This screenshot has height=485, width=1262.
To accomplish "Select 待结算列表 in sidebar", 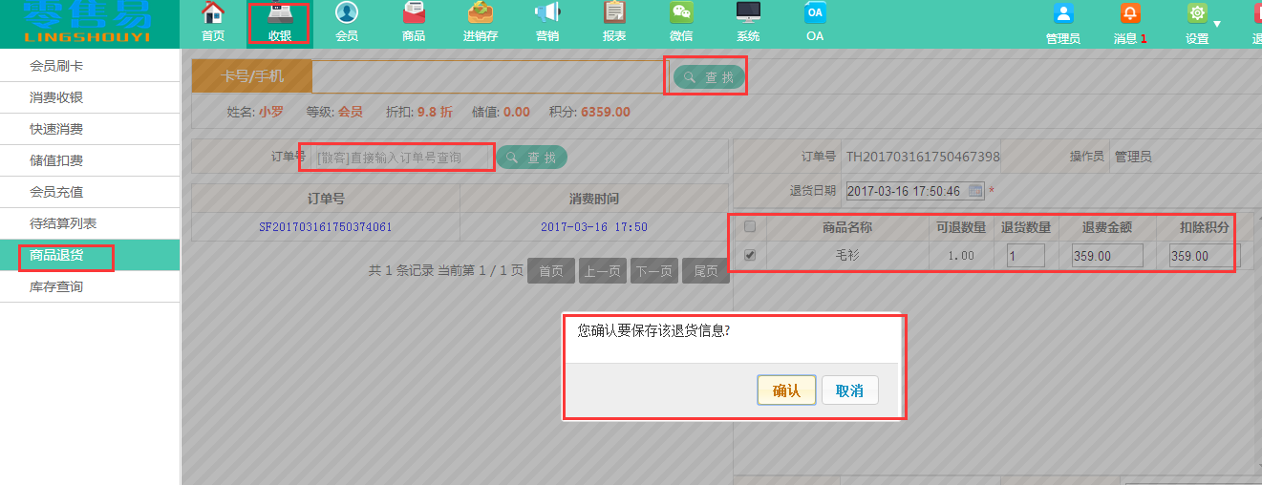I will [x=90, y=223].
